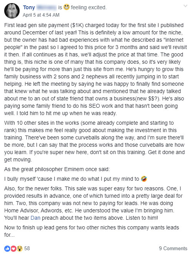
Task: Open the tagged Dan profile link
Action: tap(35, 218)
